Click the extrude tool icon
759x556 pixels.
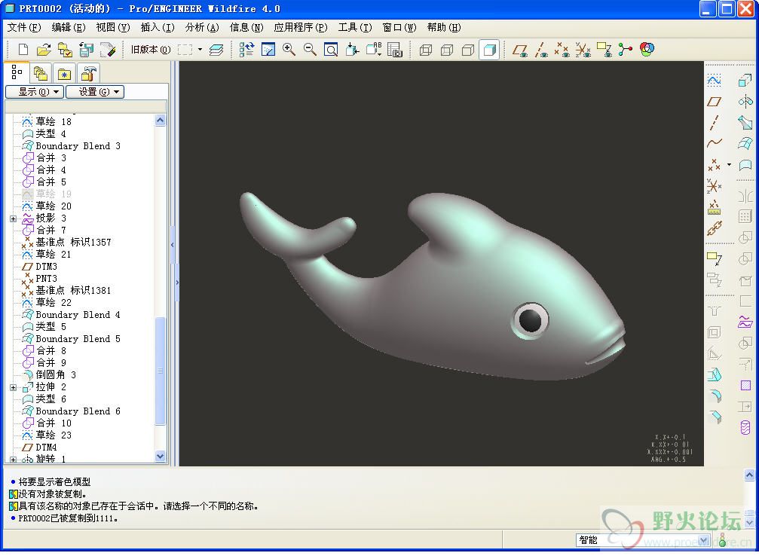[x=745, y=81]
